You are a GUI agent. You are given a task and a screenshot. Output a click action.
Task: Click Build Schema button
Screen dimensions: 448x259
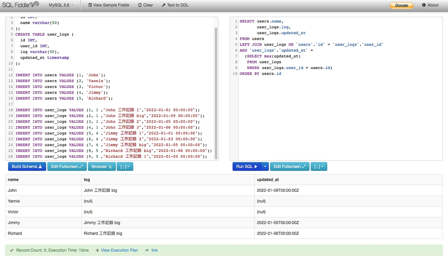[27, 166]
